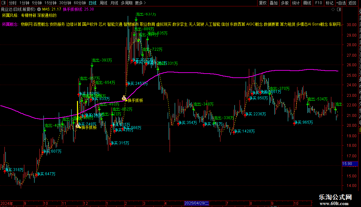361x207 pixels.
Task: Add stock with +自选 button
Action: point(341,3)
